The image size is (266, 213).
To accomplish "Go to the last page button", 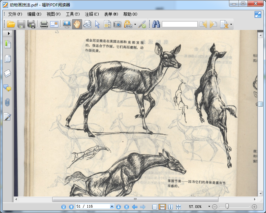I will [x=127, y=207].
